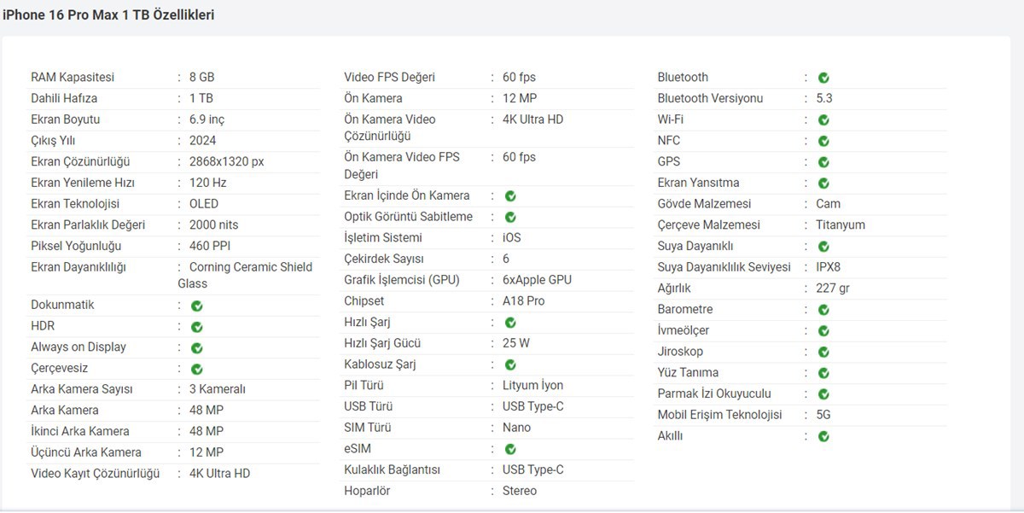Screen dimensions: 1024x513
Task: Select the 3 Kameralı value
Action: coord(217,389)
